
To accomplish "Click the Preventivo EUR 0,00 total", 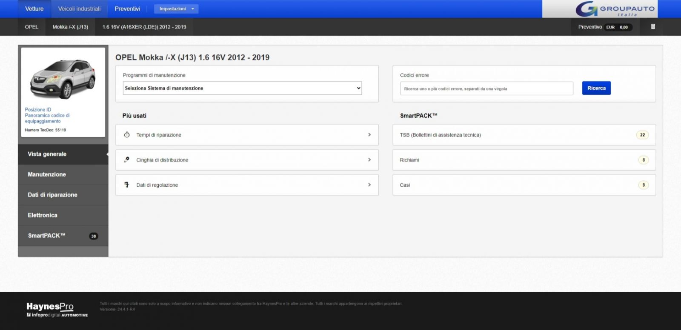I will coord(605,27).
